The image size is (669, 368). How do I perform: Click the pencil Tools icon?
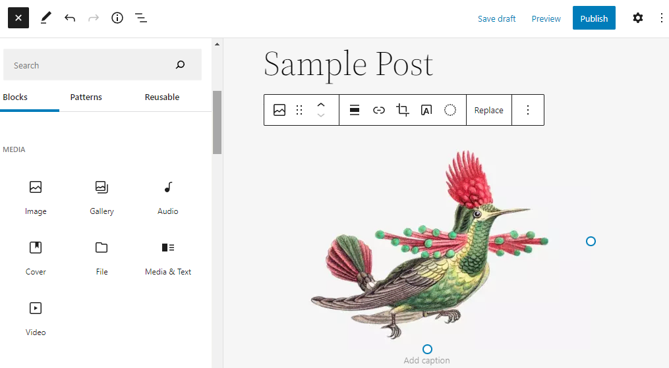pyautogui.click(x=45, y=18)
